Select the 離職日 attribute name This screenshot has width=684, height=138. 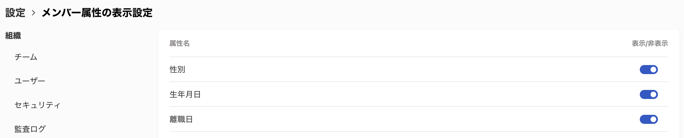tap(181, 119)
